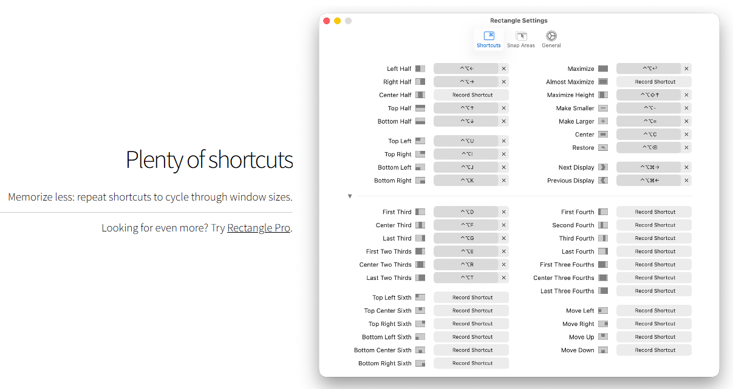This screenshot has height=389, width=733.
Task: Record a shortcut for Center Half
Action: tap(472, 95)
